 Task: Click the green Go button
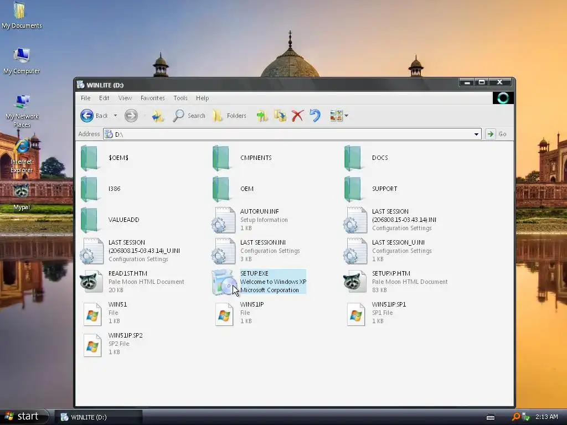[496, 134]
